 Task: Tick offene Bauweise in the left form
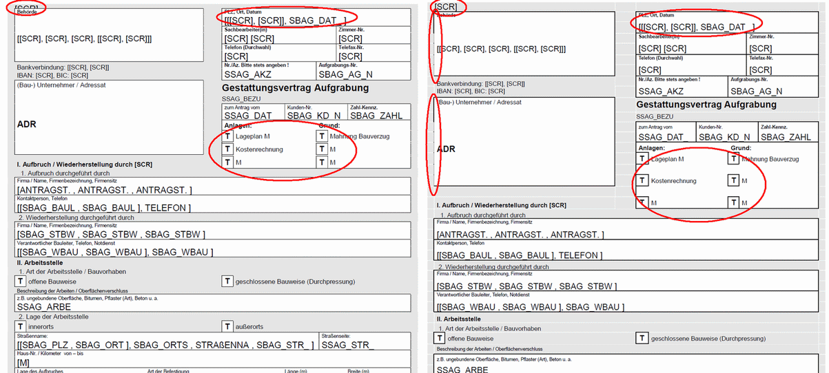click(21, 281)
